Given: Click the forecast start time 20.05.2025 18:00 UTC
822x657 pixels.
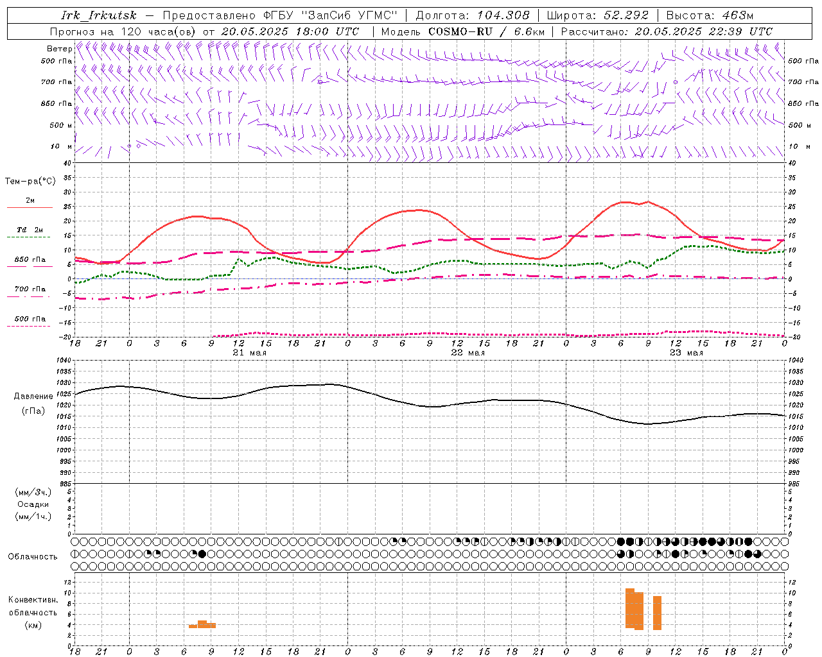Looking at the screenshot, I should click(290, 31).
